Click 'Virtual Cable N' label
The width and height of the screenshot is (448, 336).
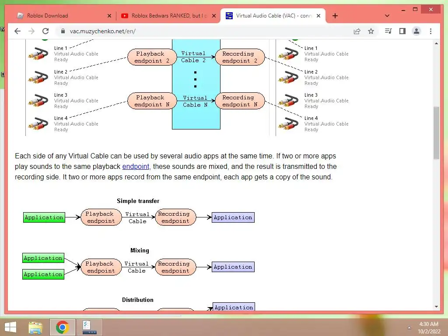pos(195,101)
